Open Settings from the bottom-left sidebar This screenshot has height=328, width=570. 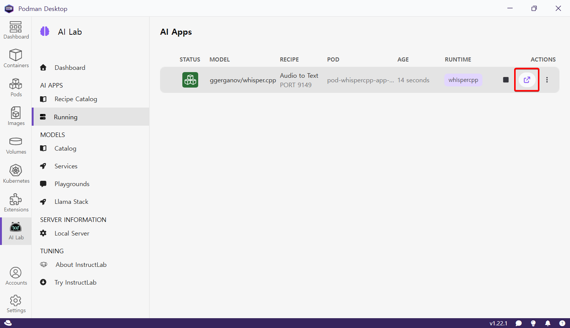(x=16, y=304)
